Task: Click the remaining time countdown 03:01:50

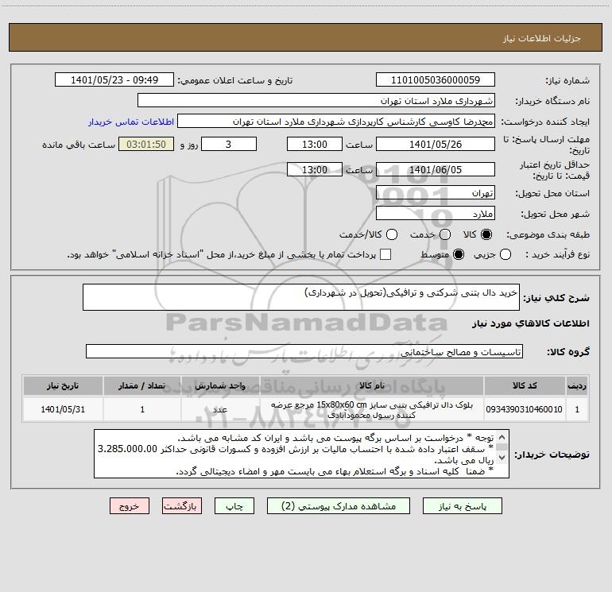Action: coord(146,144)
